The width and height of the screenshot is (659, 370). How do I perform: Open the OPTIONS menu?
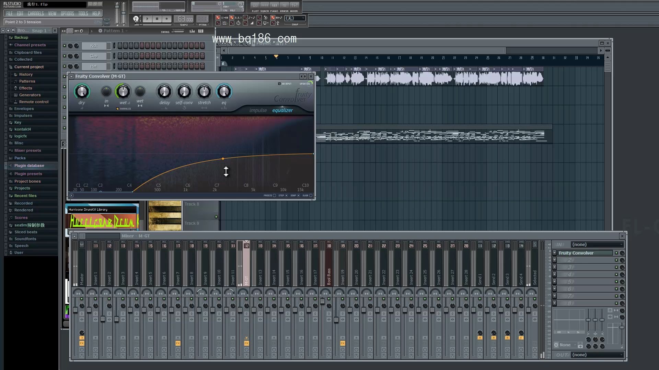point(67,14)
